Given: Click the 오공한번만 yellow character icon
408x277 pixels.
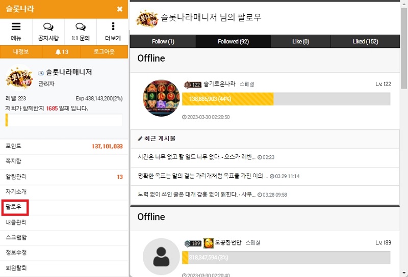Looking at the screenshot, I should click(x=208, y=243).
